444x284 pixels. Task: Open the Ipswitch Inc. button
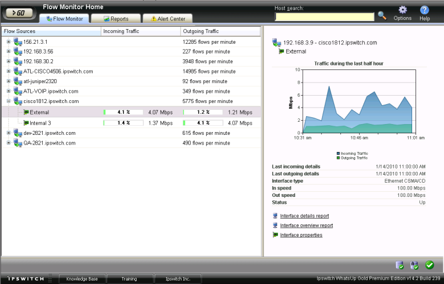coord(178,279)
